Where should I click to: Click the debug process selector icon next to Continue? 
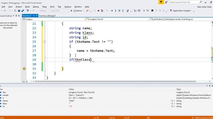87,11
